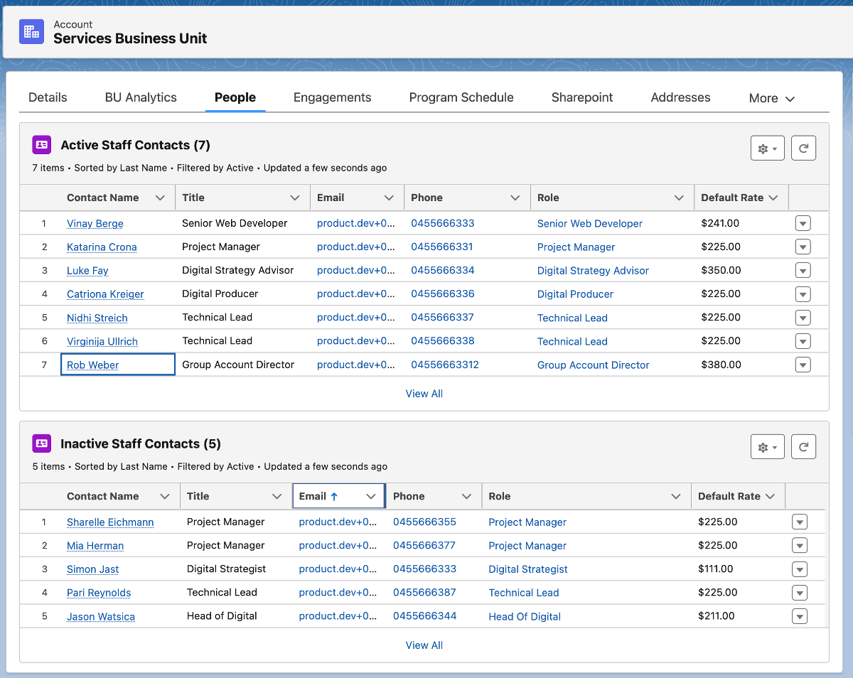853x678 pixels.
Task: Click View All under Inactive Staff Contacts
Action: pos(424,645)
